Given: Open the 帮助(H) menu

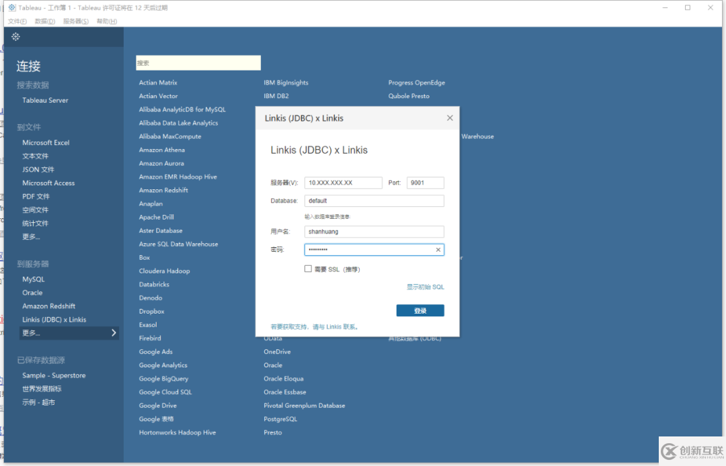Looking at the screenshot, I should (x=106, y=21).
